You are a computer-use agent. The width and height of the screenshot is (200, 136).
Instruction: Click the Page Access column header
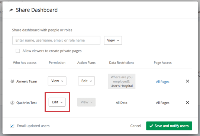point(162,63)
